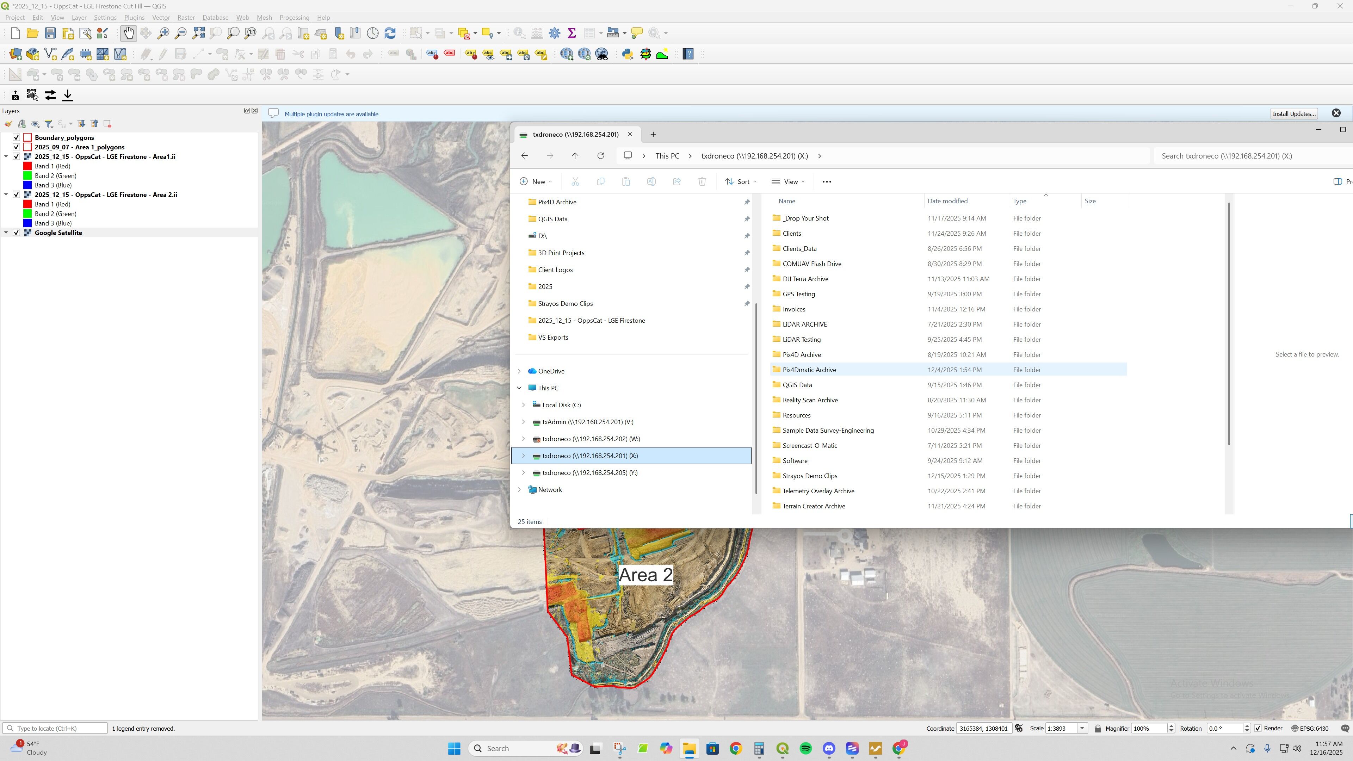Click the swap arrows plugin icon

50,95
